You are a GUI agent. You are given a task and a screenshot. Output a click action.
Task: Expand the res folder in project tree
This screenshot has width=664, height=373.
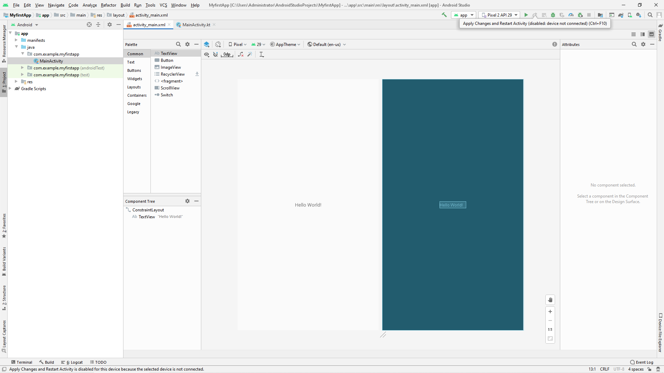16,82
